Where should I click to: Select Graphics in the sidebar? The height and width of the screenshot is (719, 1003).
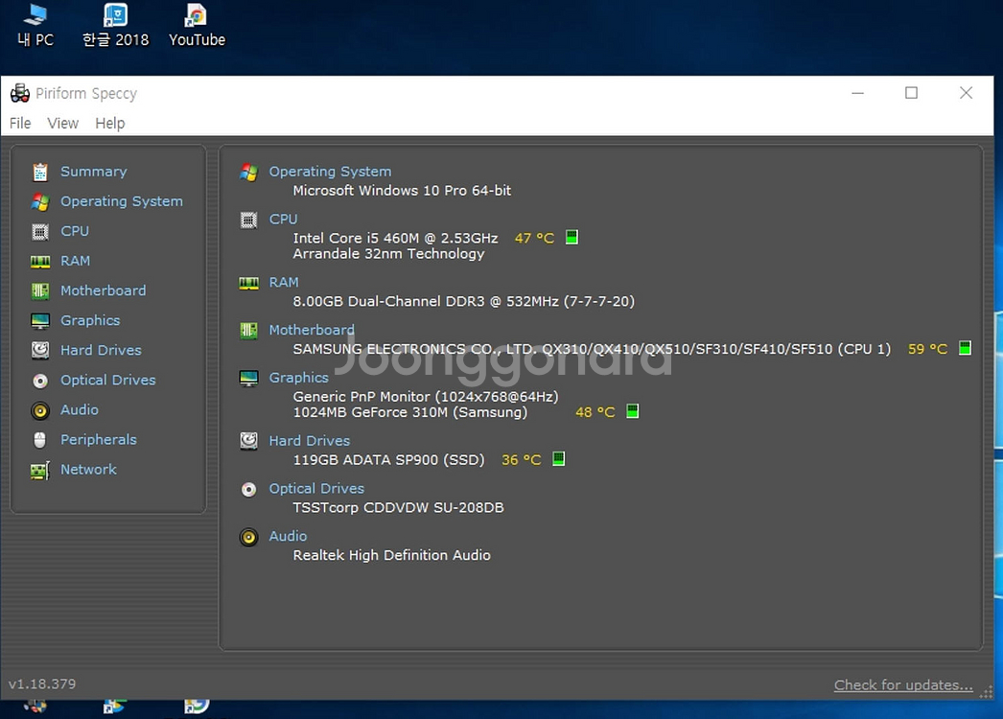click(90, 320)
